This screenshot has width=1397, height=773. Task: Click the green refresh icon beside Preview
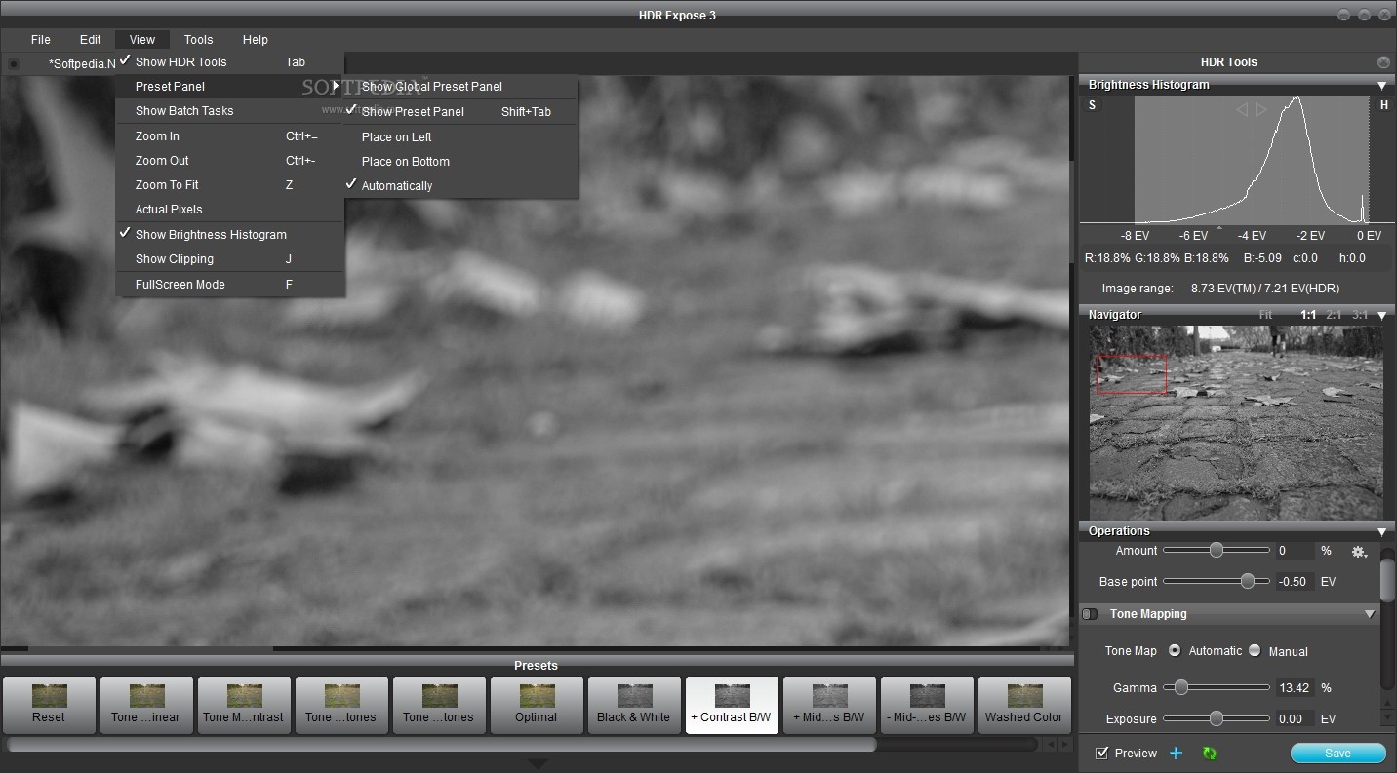[1210, 753]
